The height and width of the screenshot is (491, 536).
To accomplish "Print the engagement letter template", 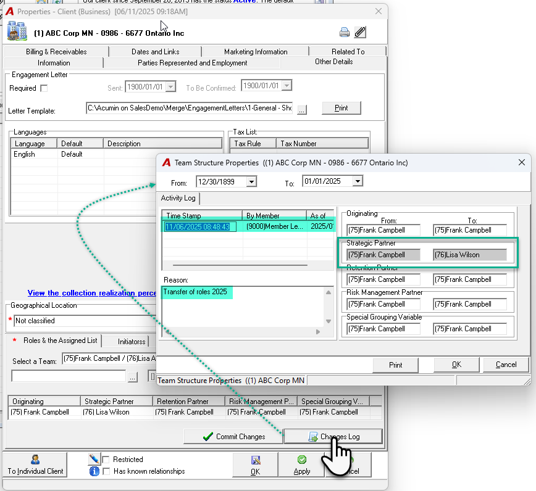I will coord(341,108).
